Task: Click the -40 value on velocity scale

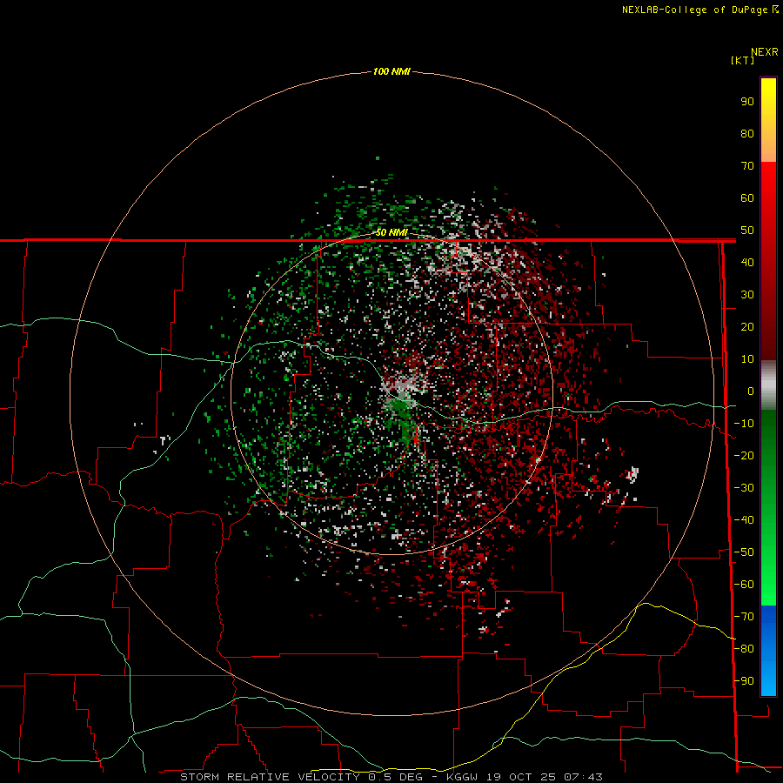Action: click(x=744, y=520)
